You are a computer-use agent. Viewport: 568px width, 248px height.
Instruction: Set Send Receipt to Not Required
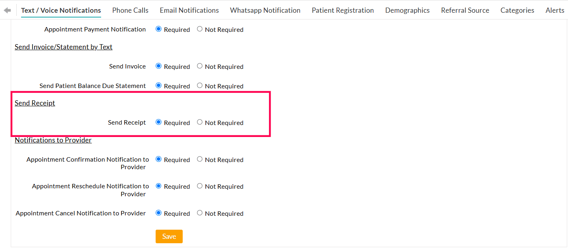[199, 122]
